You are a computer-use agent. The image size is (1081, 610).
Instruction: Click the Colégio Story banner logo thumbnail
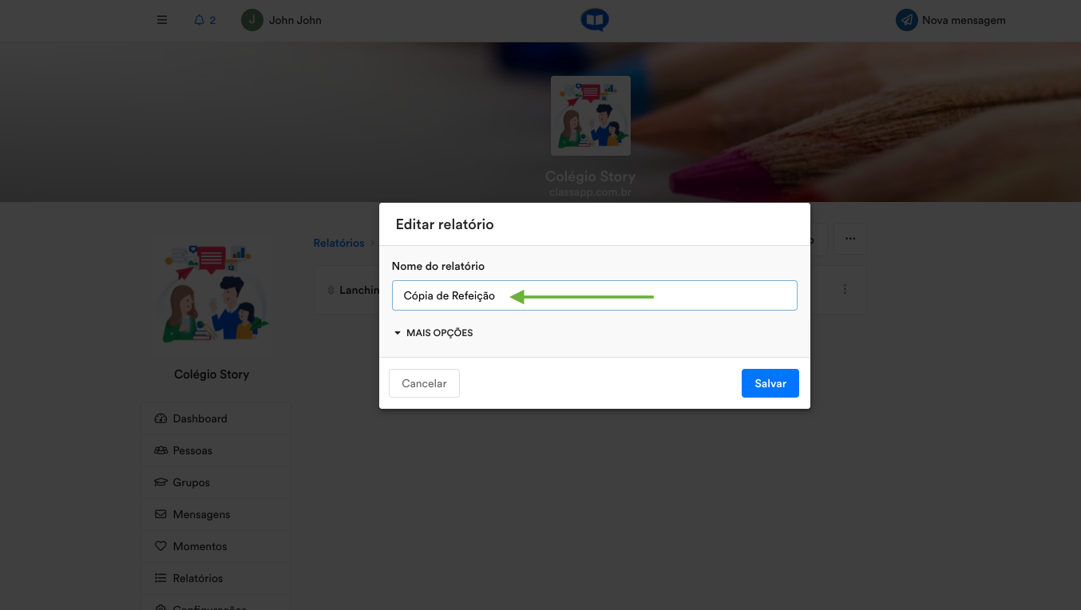click(591, 116)
